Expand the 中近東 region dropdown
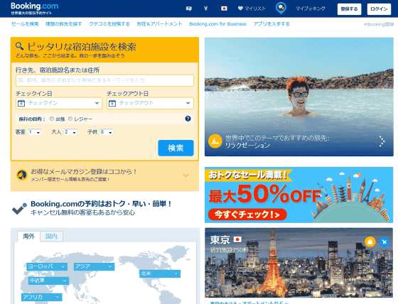The height and width of the screenshot is (304, 398). (x=48, y=281)
